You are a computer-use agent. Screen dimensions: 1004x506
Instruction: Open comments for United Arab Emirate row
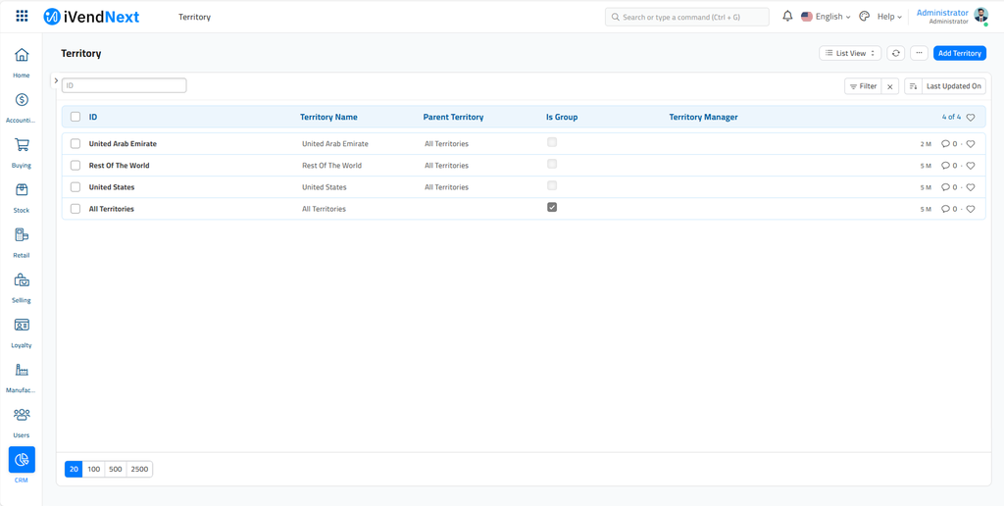pyautogui.click(x=949, y=144)
